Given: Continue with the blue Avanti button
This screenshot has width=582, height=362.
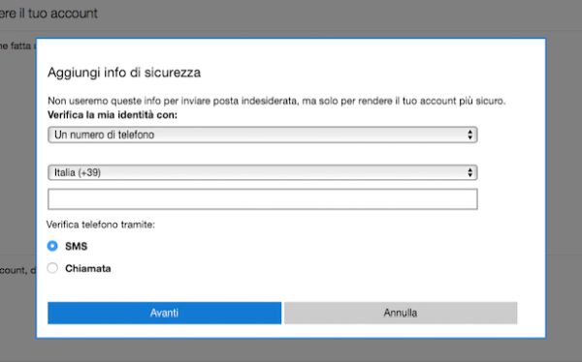Looking at the screenshot, I should click(165, 313).
